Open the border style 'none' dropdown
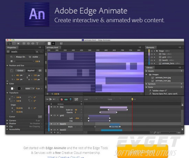 [x=30, y=89]
